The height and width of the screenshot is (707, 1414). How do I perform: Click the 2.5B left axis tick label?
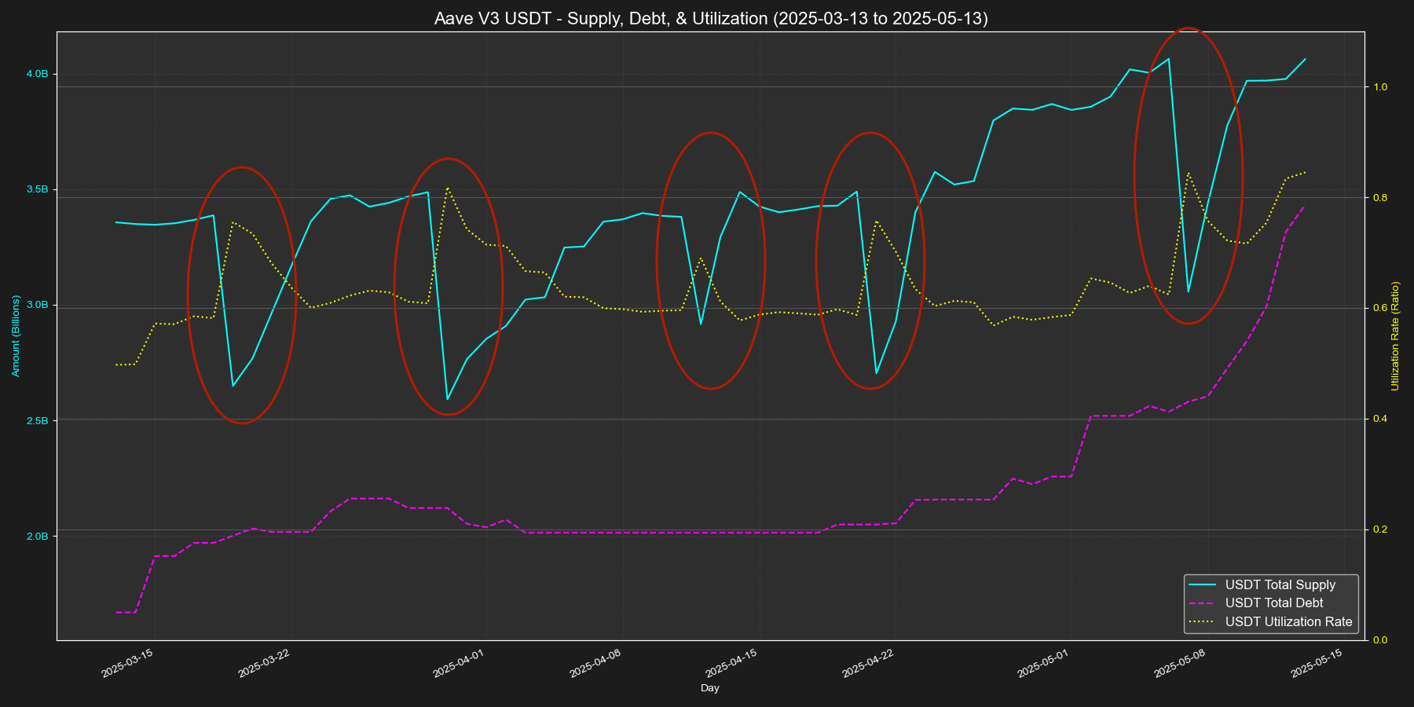[x=37, y=421]
